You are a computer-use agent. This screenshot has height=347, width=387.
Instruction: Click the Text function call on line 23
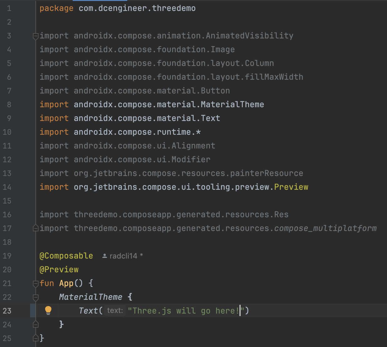[x=88, y=311]
